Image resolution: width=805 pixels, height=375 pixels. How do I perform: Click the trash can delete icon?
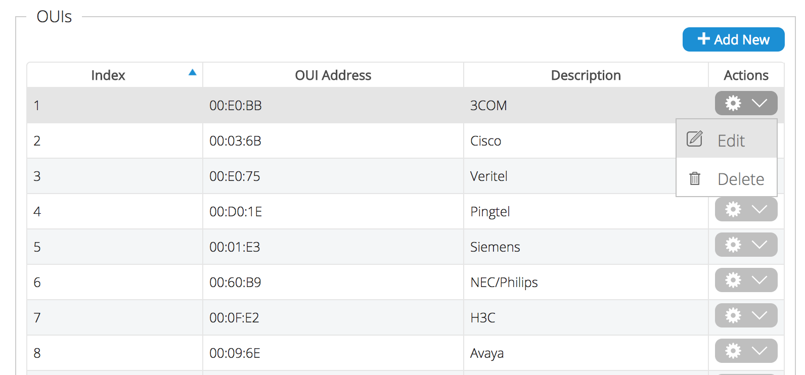tap(695, 178)
